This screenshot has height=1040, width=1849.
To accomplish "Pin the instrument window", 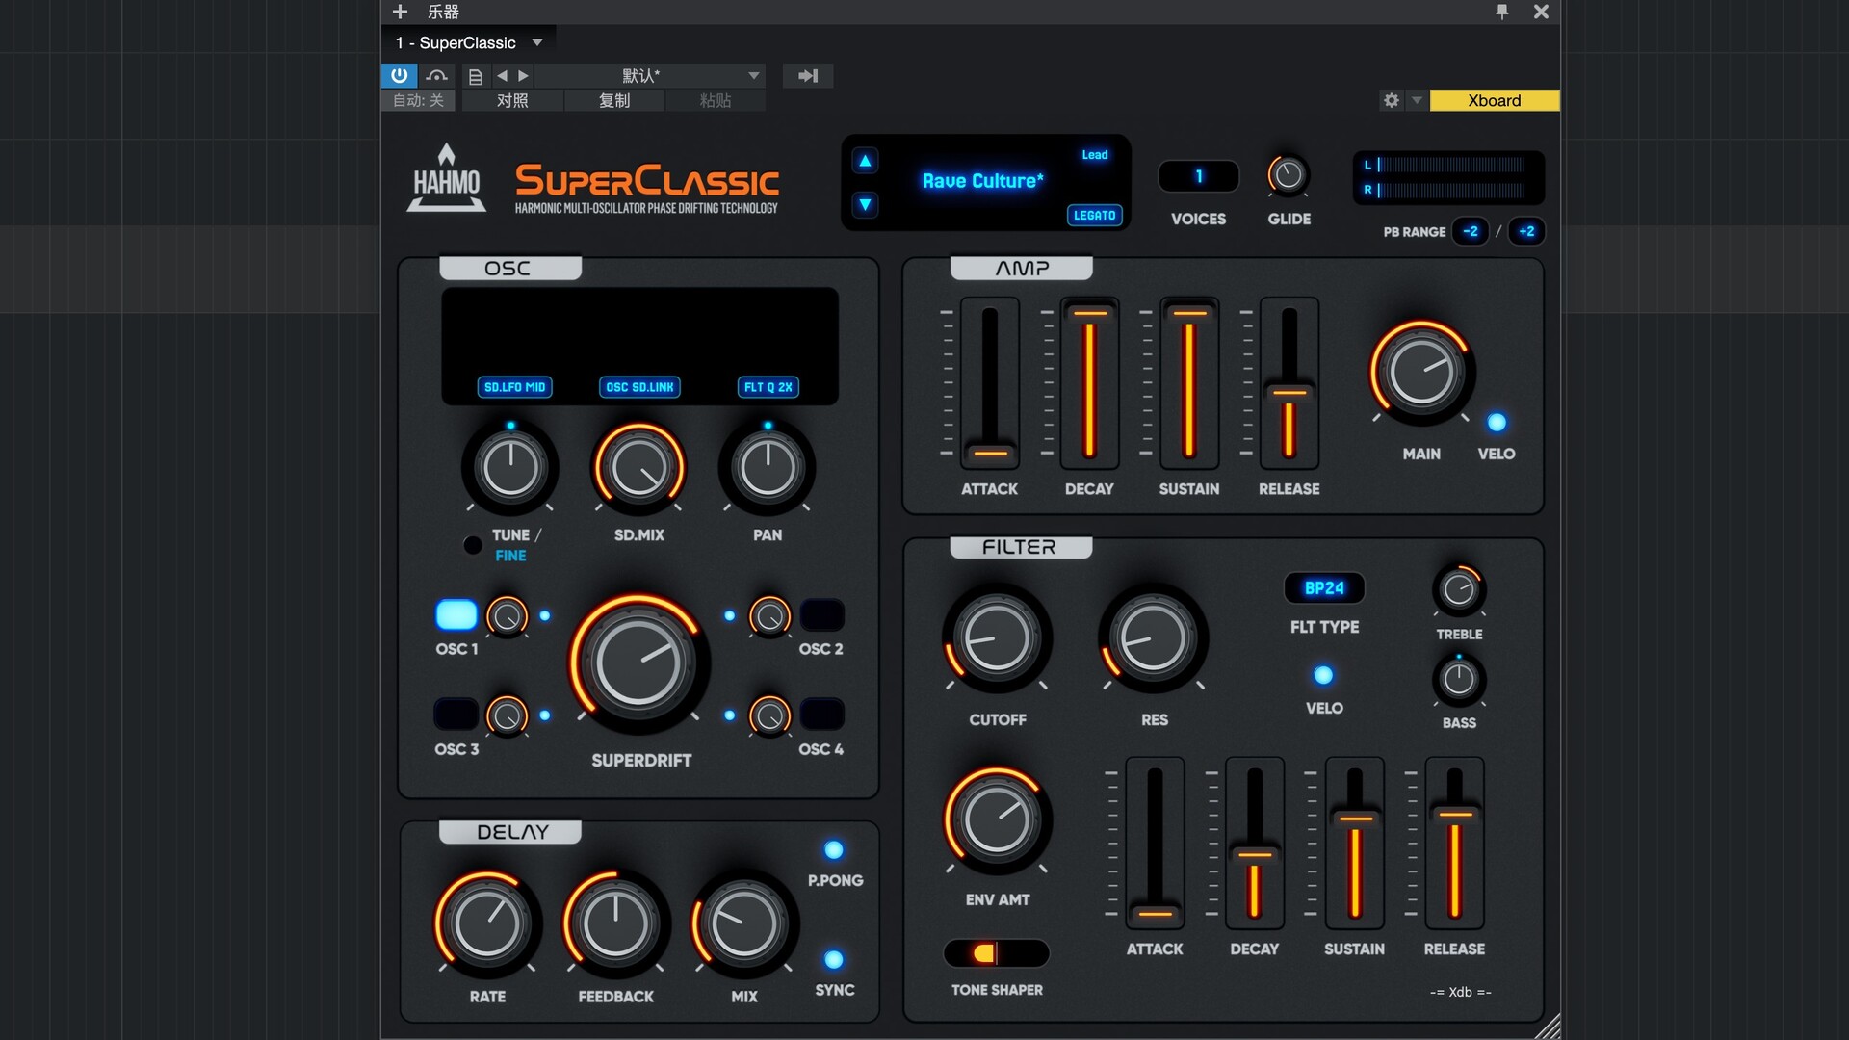I will point(1501,12).
